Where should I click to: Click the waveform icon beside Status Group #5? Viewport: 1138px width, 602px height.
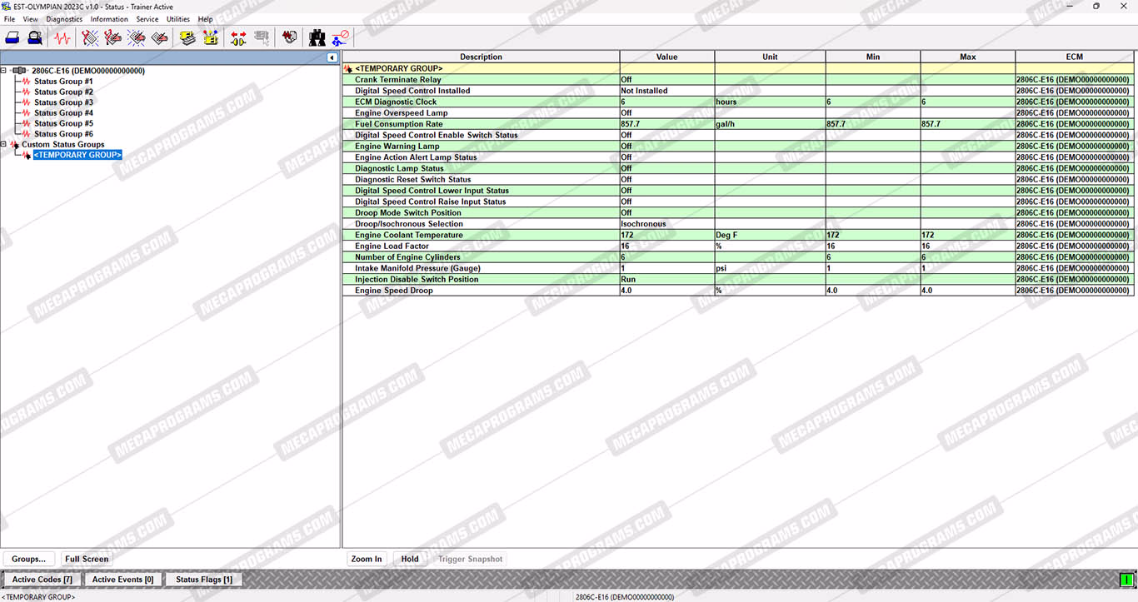tap(27, 123)
